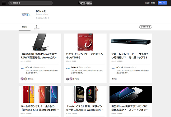Open the account registration link
This screenshot has width=171, height=117.
point(150,3)
